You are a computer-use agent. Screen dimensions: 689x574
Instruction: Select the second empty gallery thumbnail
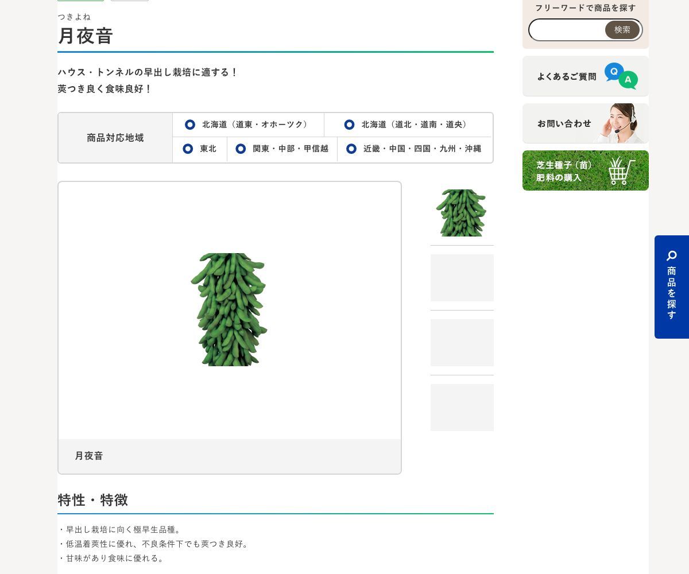[462, 278]
